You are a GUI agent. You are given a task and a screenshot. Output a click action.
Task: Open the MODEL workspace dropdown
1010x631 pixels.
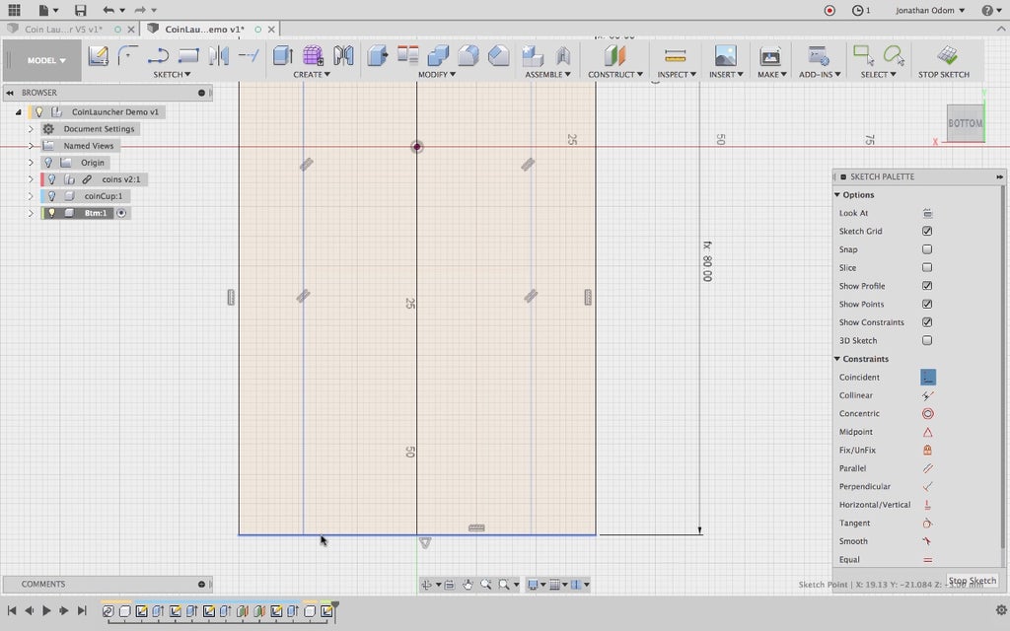(x=46, y=60)
